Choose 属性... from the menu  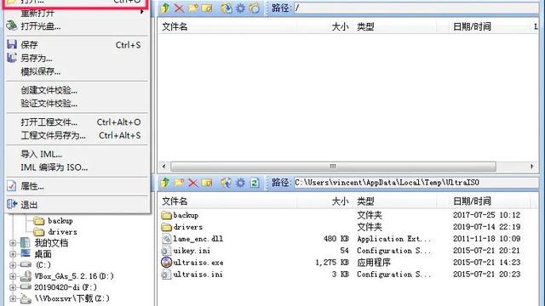pos(77,186)
